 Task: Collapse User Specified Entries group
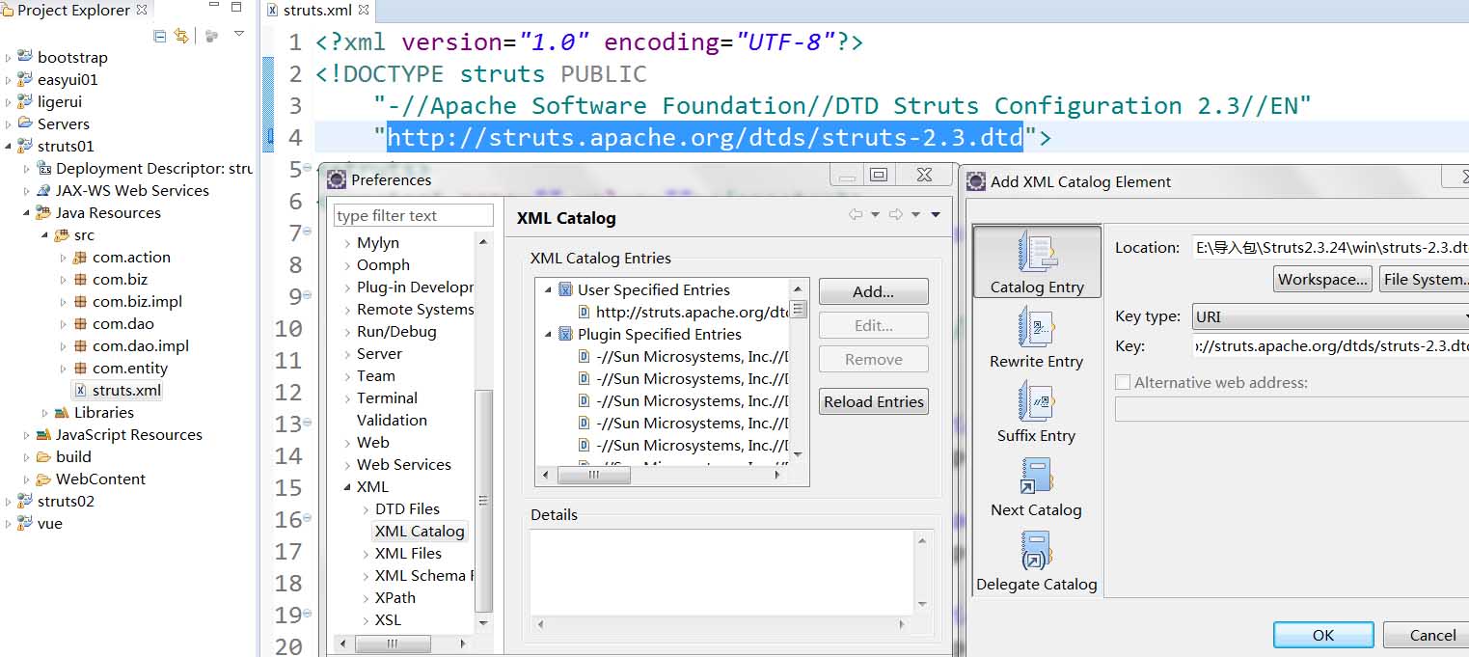point(548,291)
